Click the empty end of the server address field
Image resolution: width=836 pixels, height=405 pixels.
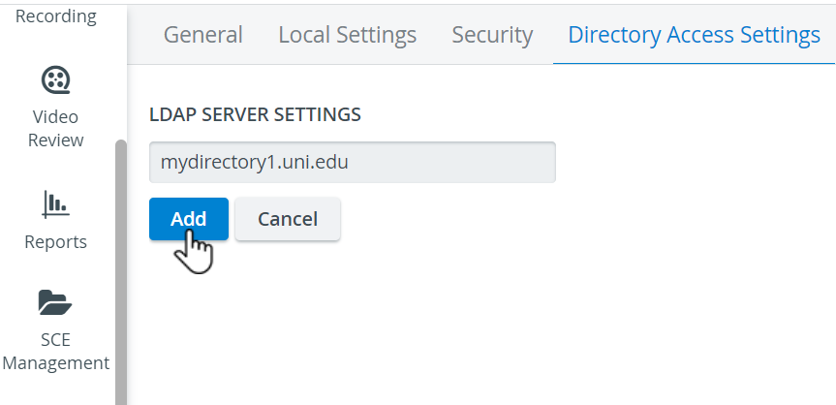(x=453, y=162)
